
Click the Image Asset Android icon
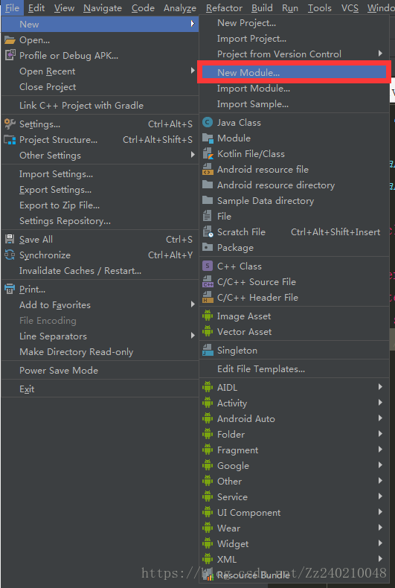tap(208, 316)
